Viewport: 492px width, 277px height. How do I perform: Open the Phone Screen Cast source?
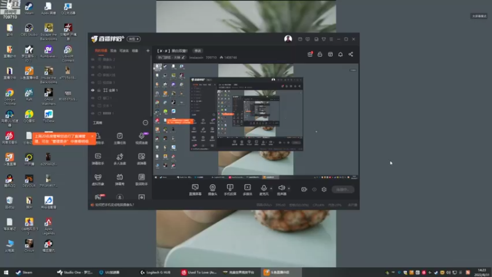[x=230, y=190]
